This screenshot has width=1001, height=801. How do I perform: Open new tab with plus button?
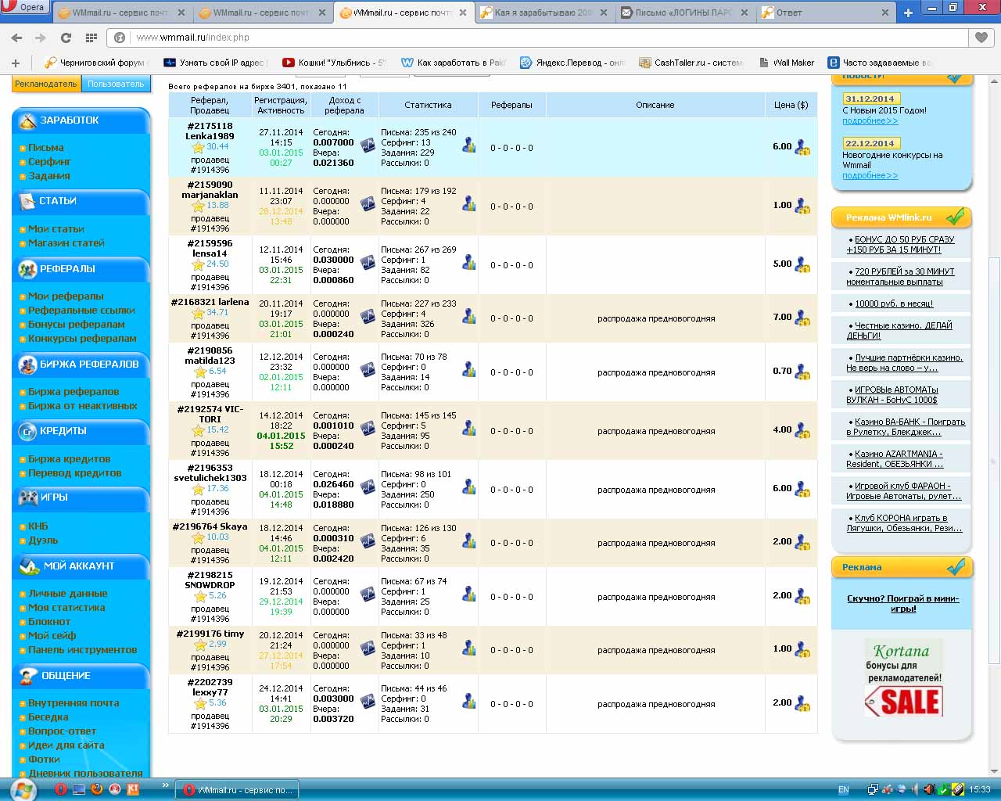click(908, 13)
